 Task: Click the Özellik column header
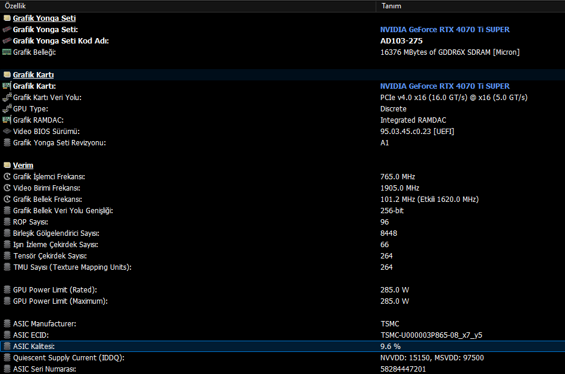[188, 6]
